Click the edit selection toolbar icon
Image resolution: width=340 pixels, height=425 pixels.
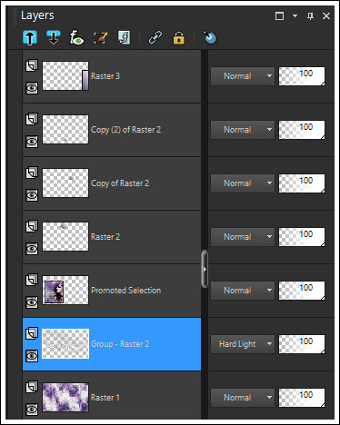(x=100, y=38)
